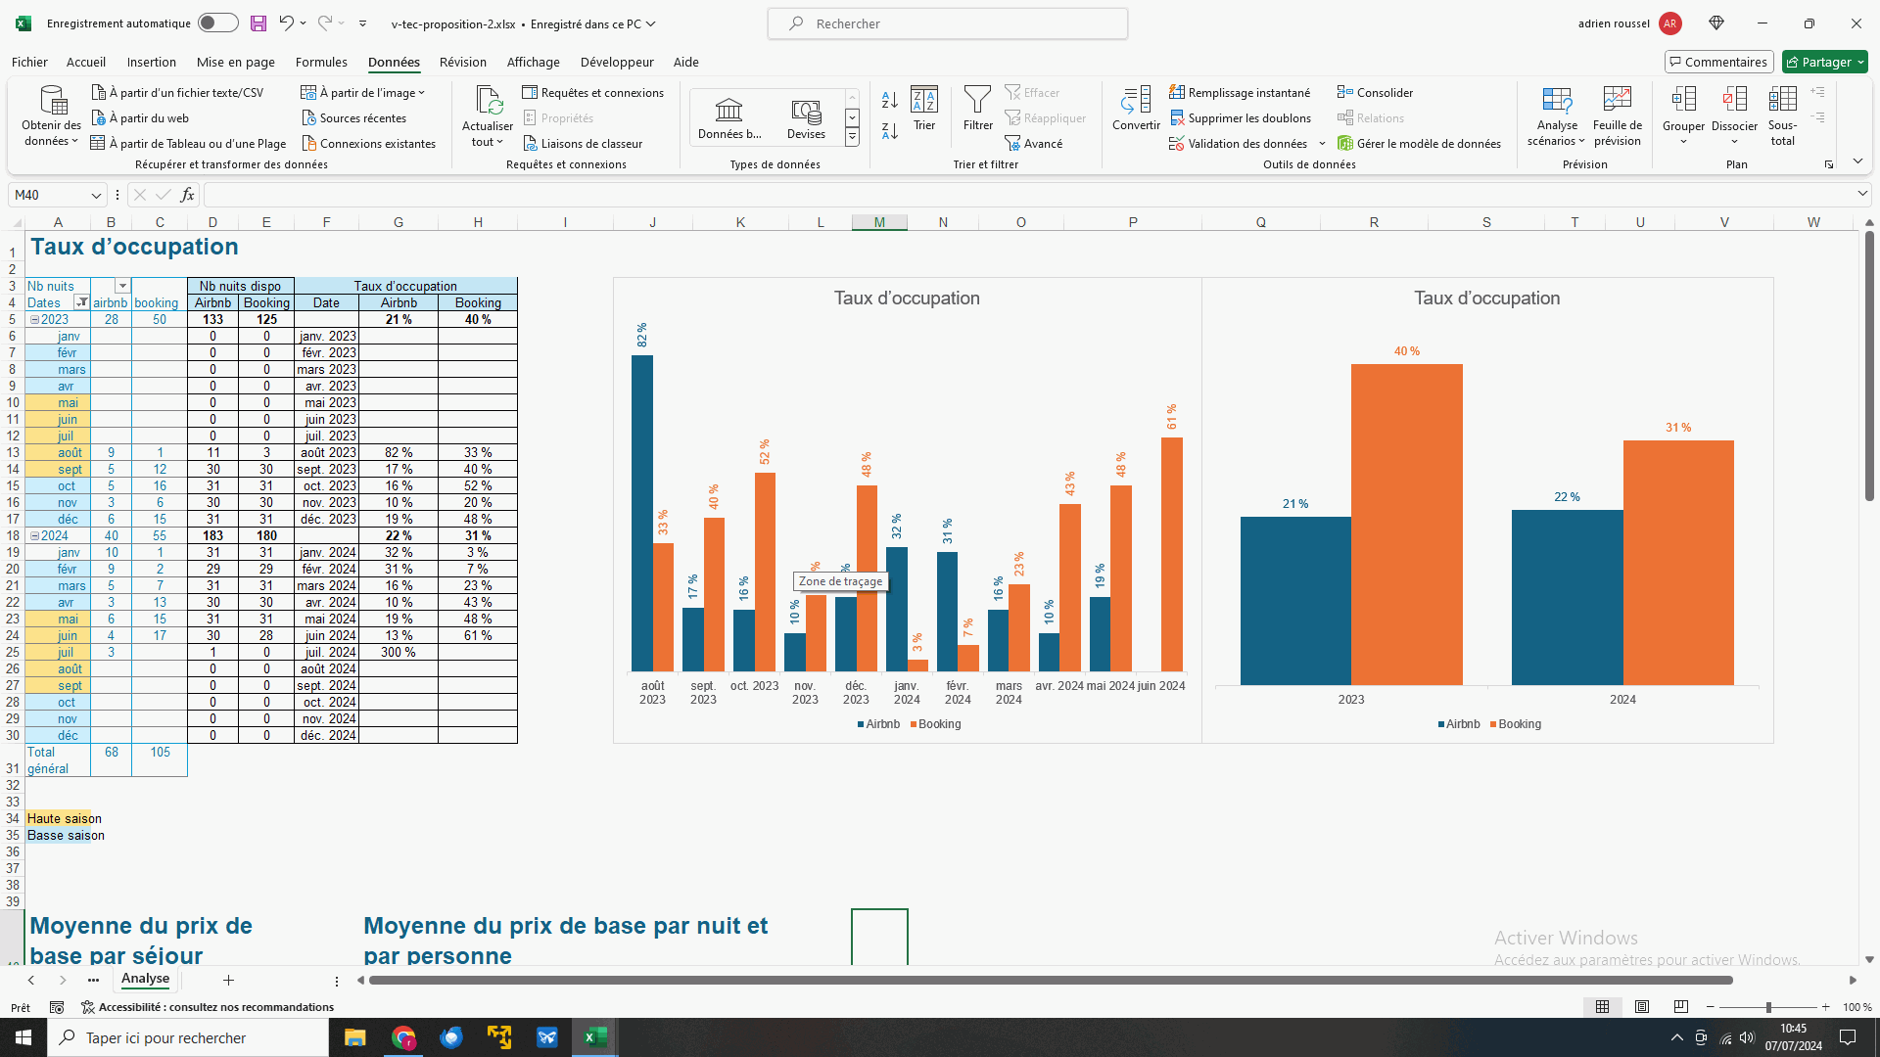The height and width of the screenshot is (1057, 1880).
Task: Click the Rechercher search box
Action: [x=947, y=23]
